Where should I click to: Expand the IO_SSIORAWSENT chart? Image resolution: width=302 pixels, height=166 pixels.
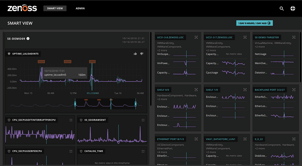(143, 120)
